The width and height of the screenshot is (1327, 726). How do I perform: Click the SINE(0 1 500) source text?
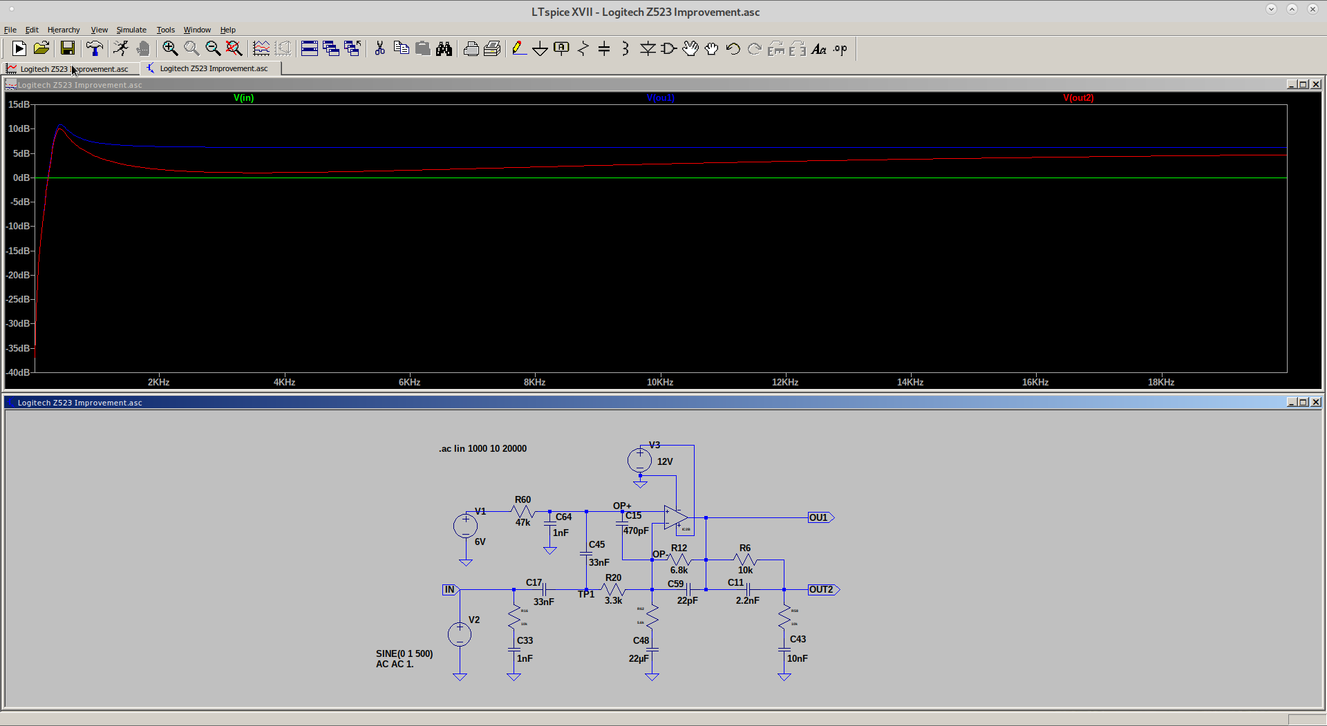(x=404, y=653)
